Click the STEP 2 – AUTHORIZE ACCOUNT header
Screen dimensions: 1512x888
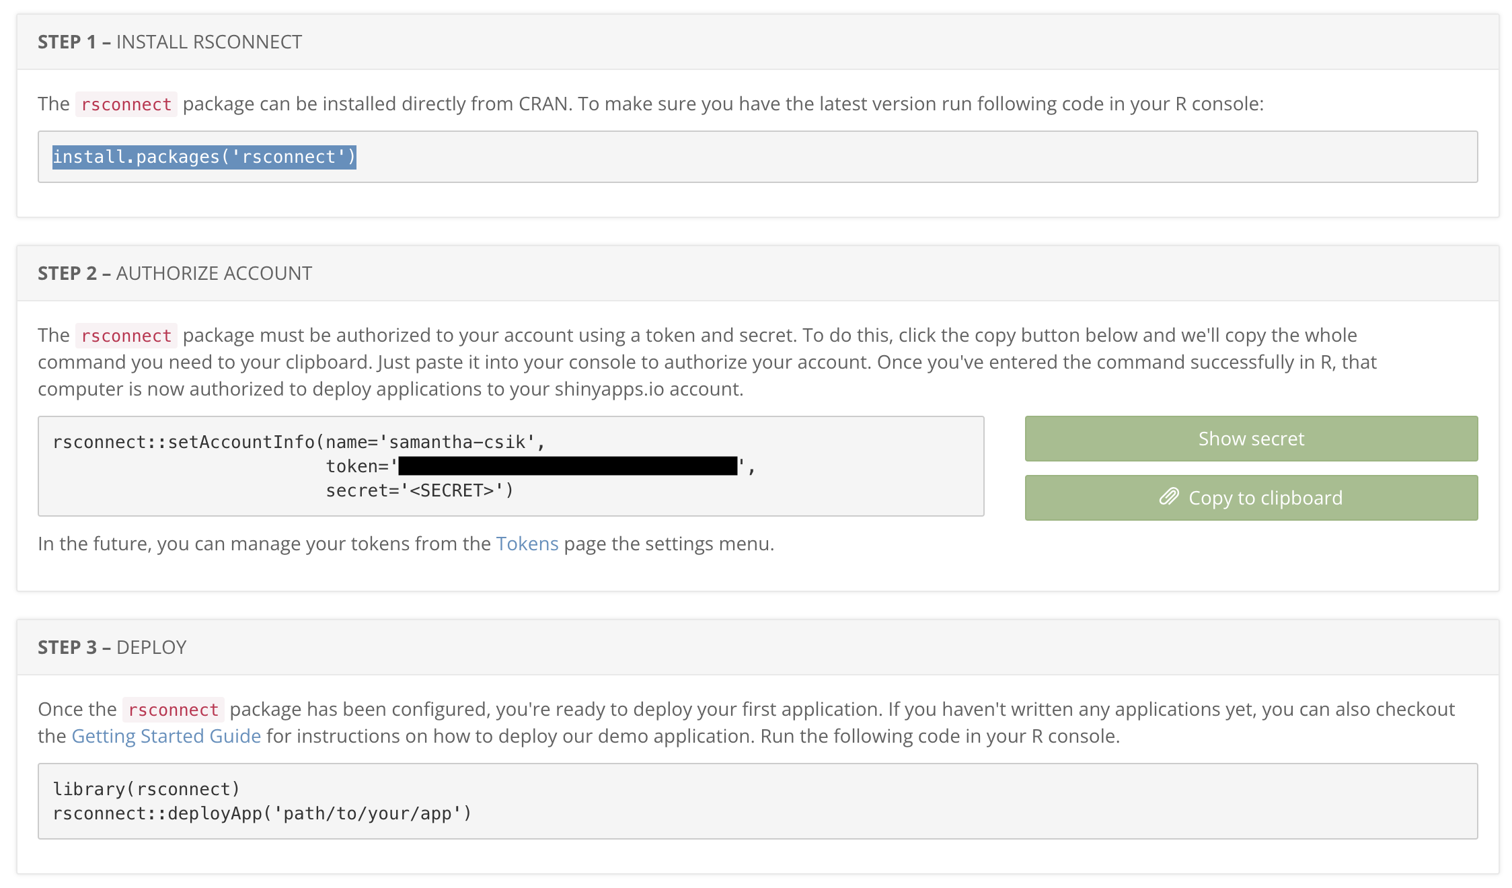(175, 273)
